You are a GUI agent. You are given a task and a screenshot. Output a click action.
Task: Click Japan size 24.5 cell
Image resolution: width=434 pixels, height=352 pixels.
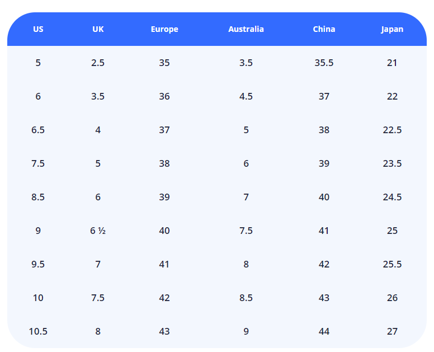tap(392, 197)
